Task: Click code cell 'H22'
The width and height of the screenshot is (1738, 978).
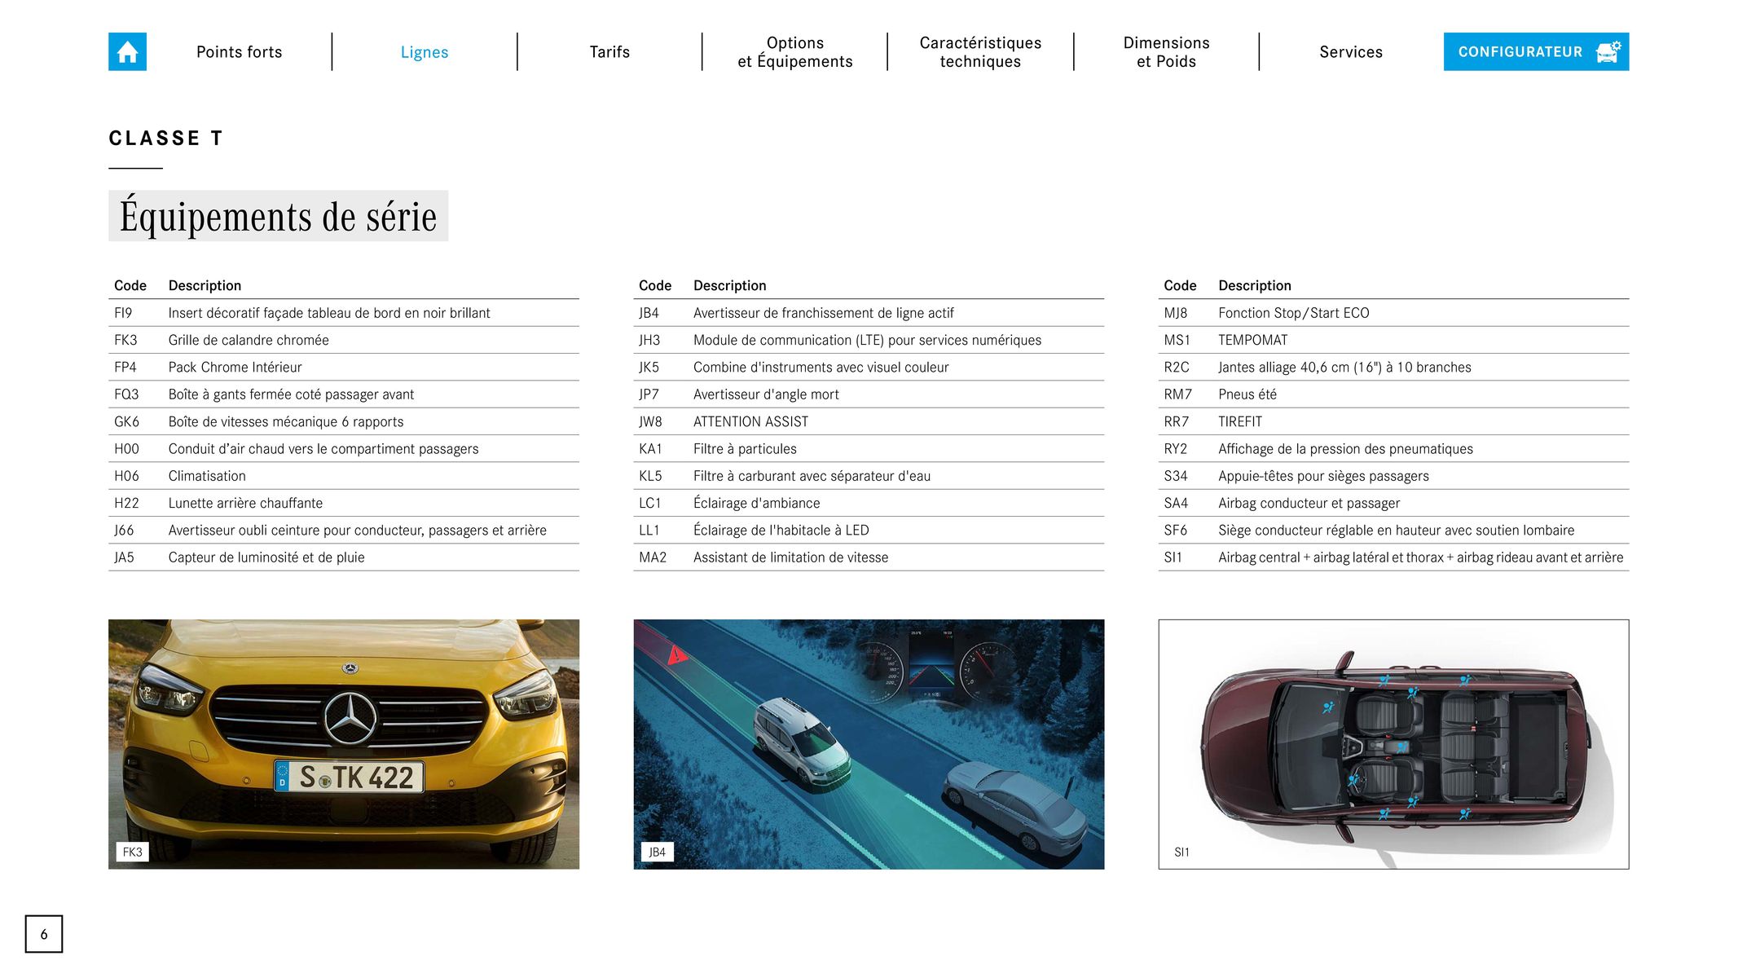Action: 126,503
